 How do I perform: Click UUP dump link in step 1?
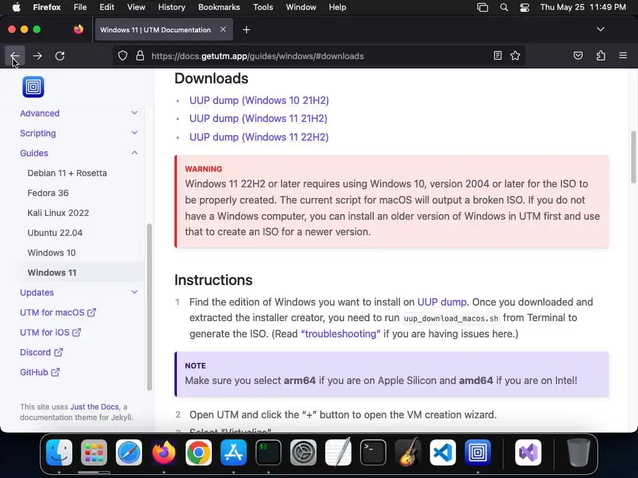(x=442, y=302)
